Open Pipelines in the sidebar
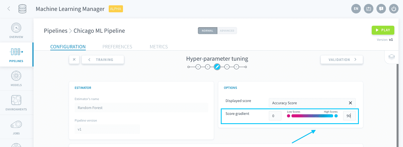 (x=16, y=54)
